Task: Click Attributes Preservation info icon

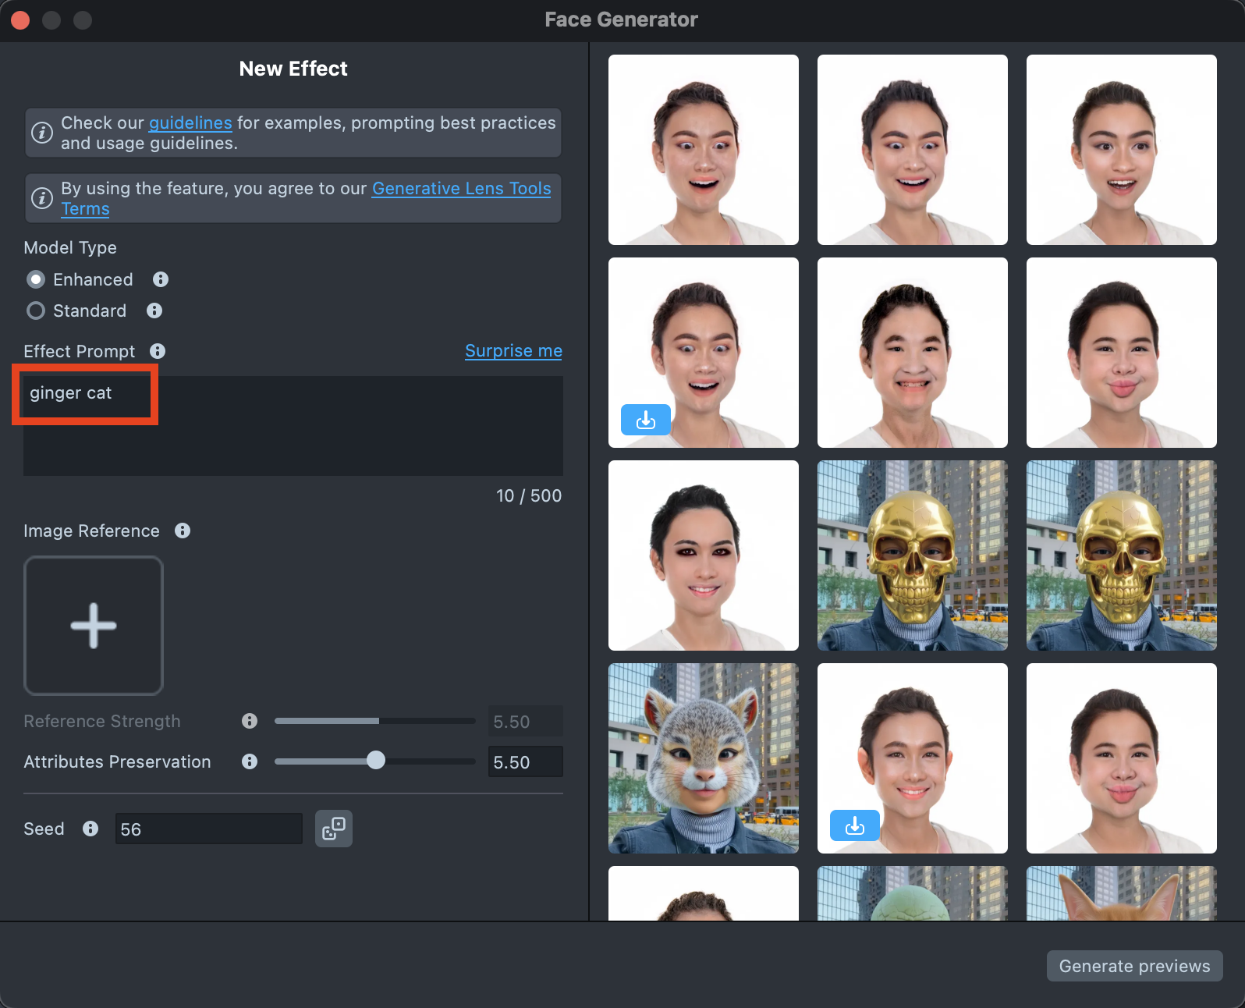Action: (250, 761)
